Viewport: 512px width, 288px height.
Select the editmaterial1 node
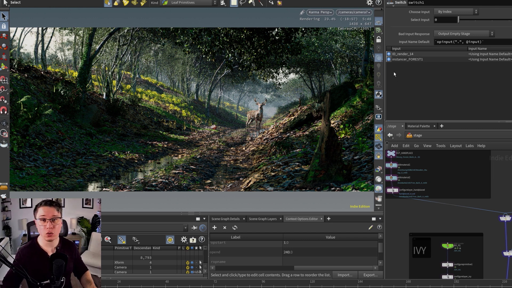click(x=391, y=165)
